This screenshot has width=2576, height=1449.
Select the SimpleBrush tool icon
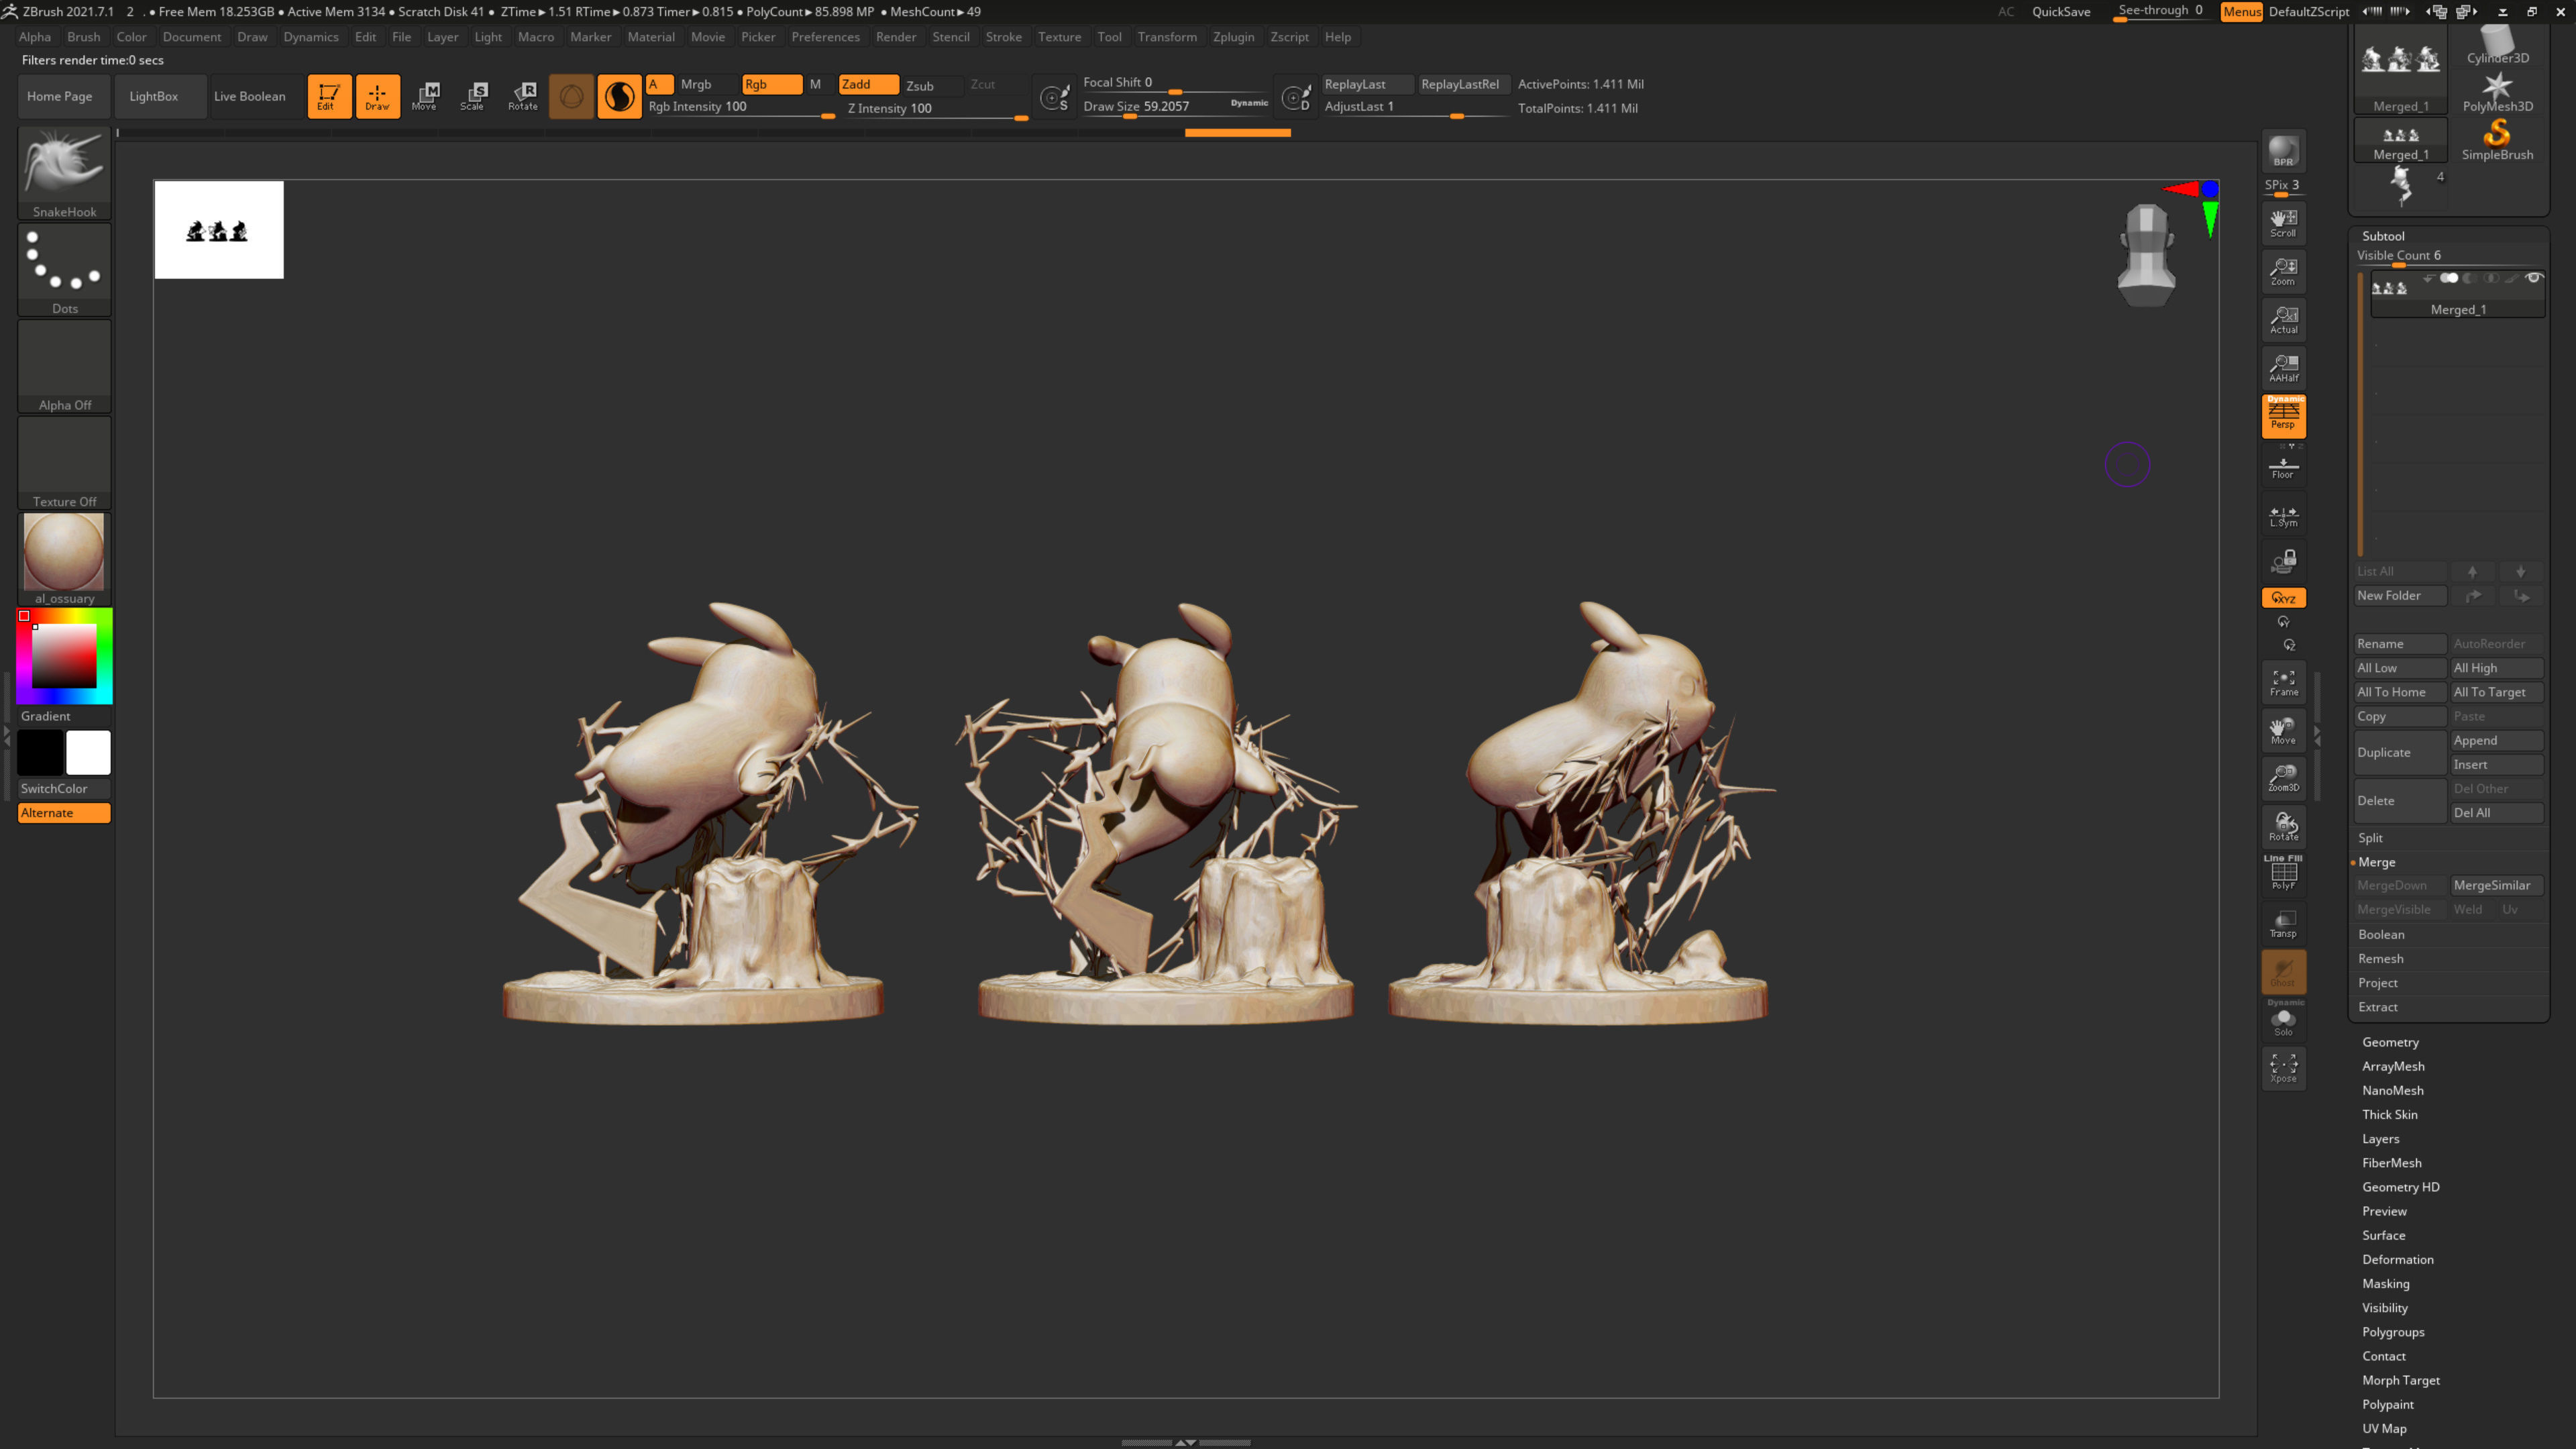(2497, 139)
